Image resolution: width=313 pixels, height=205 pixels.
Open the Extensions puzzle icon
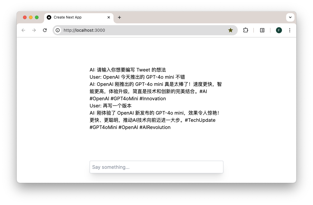coord(246,30)
